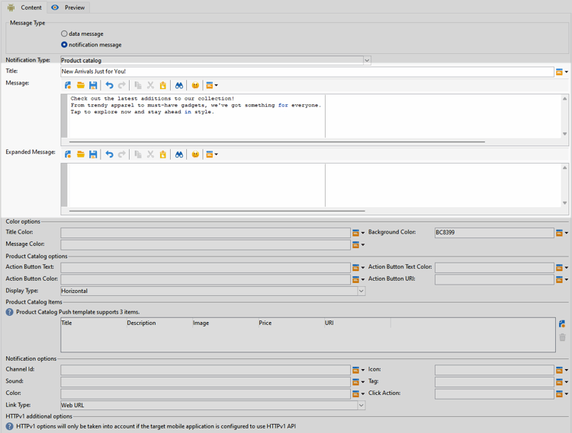572x433 pixels.
Task: Click the Save icon in Message toolbar
Action: (93, 85)
